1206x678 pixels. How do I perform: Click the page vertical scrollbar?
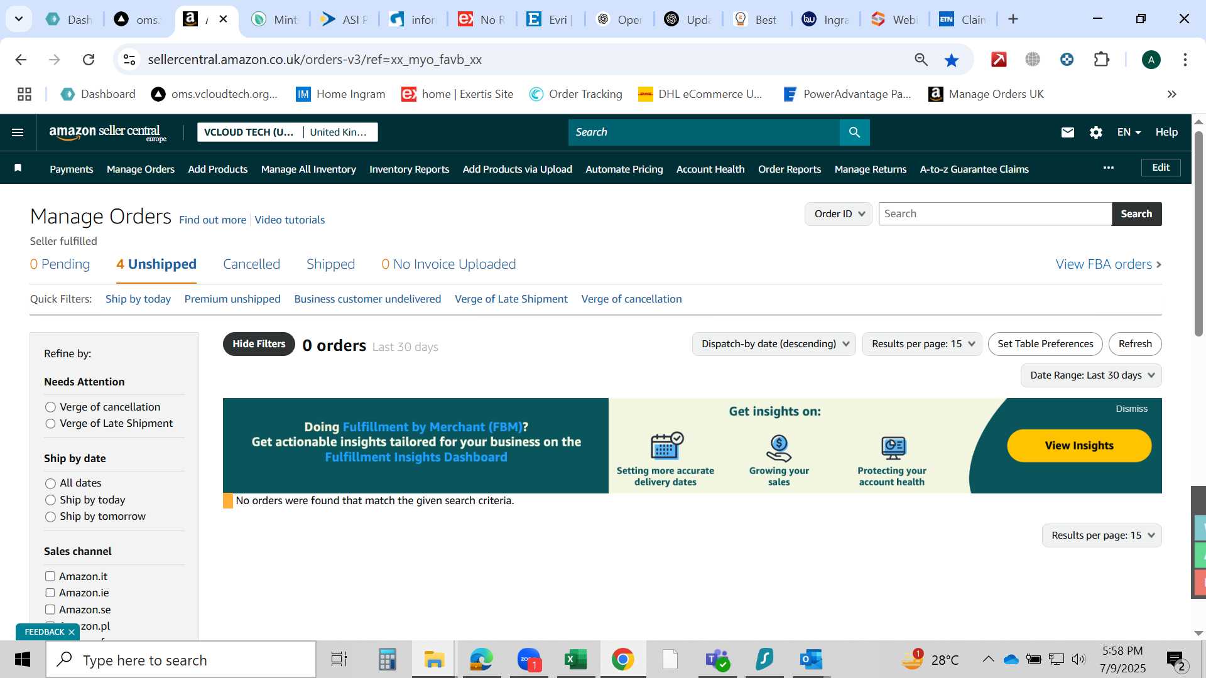1198,234
